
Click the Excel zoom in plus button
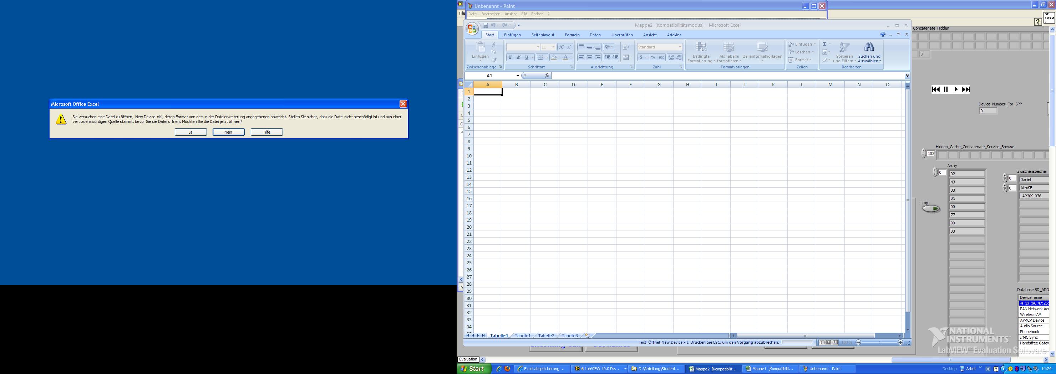[900, 343]
